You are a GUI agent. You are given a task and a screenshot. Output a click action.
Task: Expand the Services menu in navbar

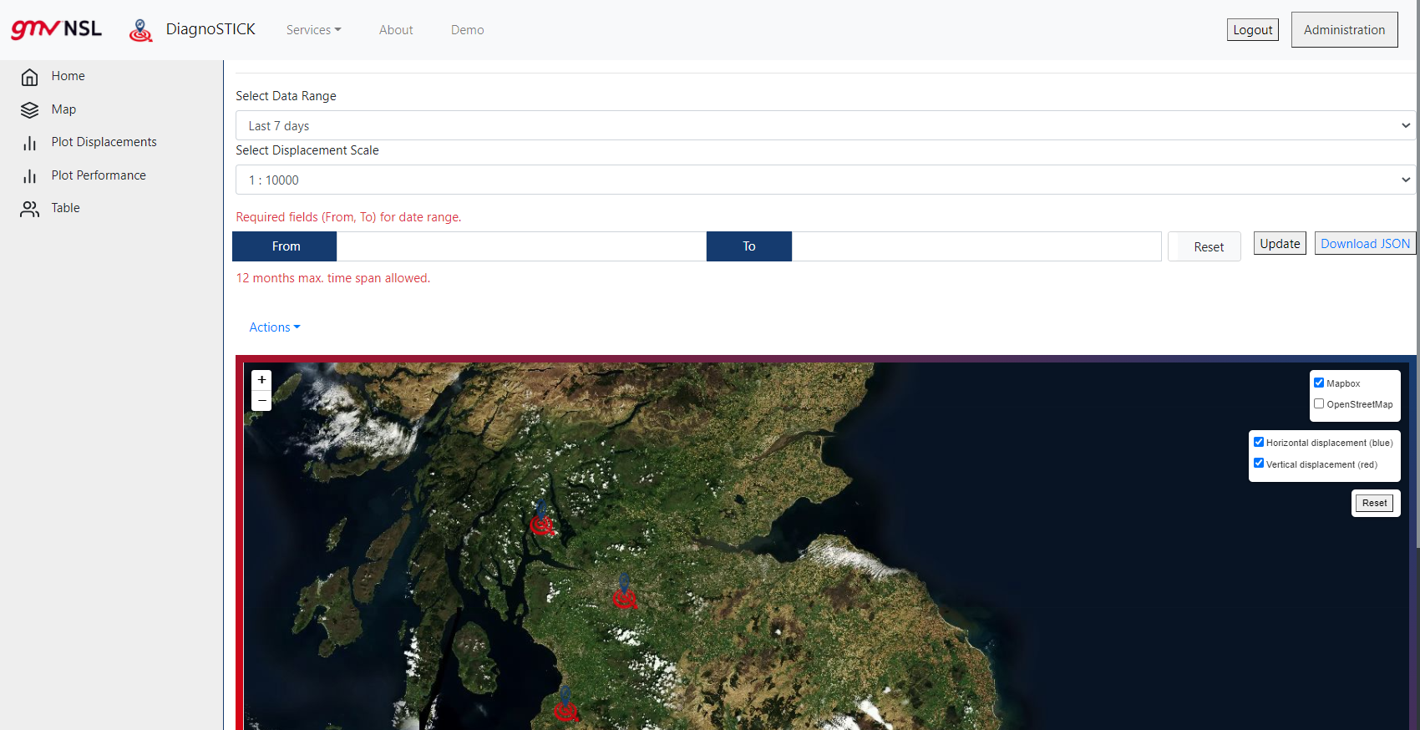tap(314, 30)
